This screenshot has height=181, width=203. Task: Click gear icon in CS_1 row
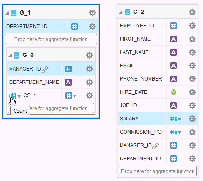tap(89, 95)
